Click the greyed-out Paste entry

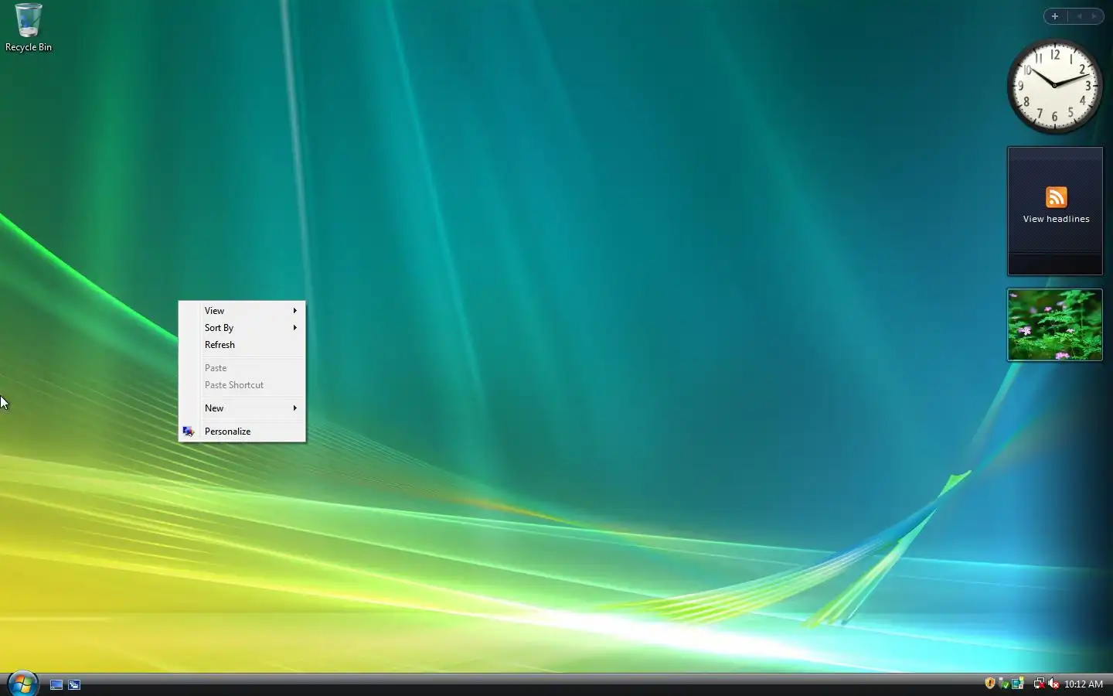click(242, 368)
